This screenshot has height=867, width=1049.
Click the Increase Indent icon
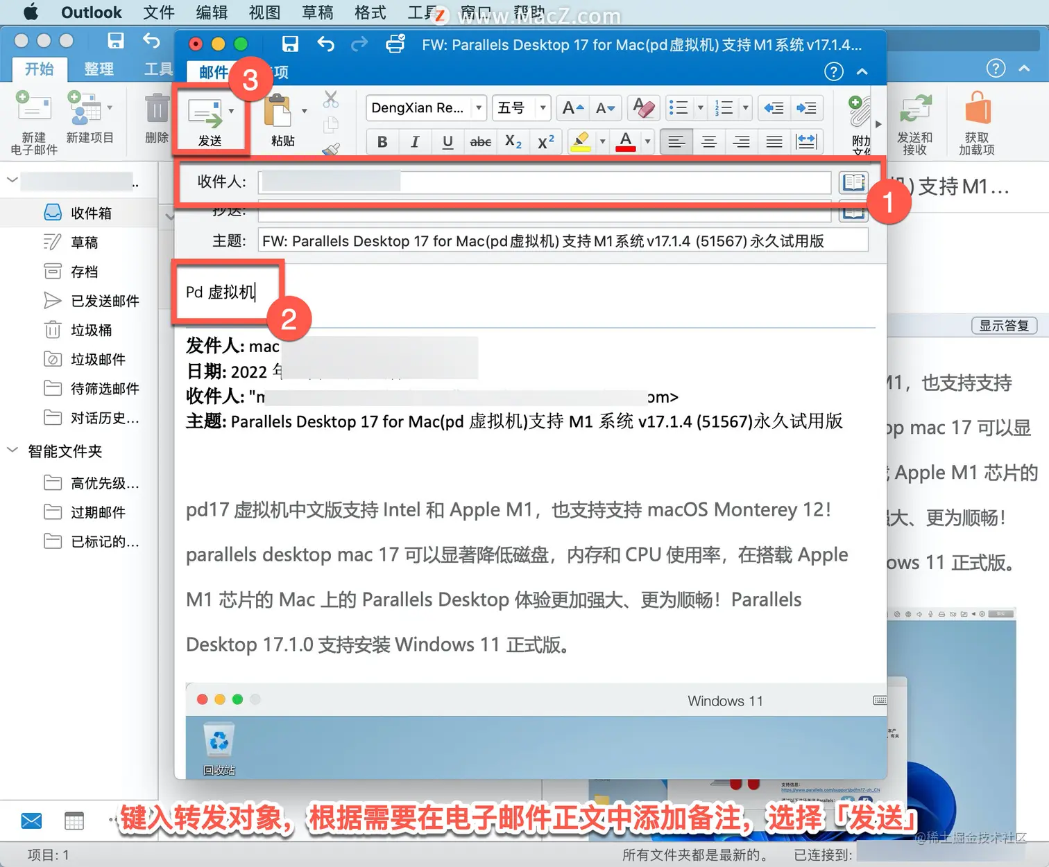click(x=806, y=107)
